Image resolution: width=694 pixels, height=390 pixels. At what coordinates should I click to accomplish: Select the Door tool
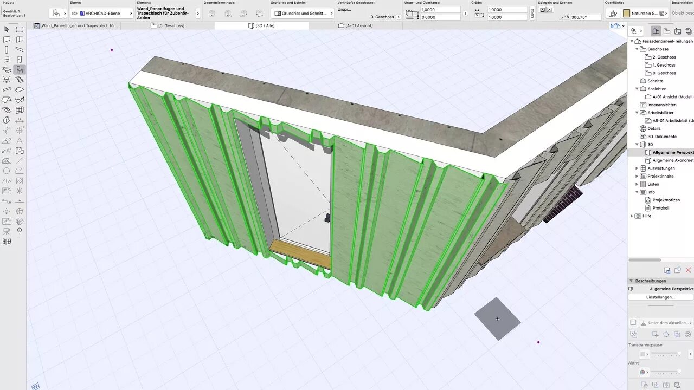(20, 60)
